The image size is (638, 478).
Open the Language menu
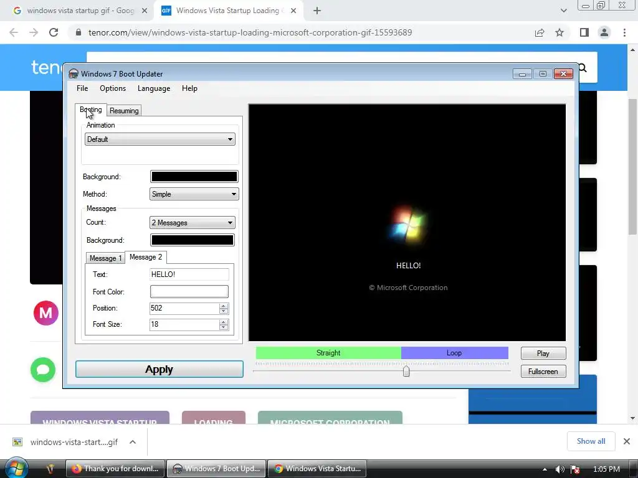tap(154, 88)
